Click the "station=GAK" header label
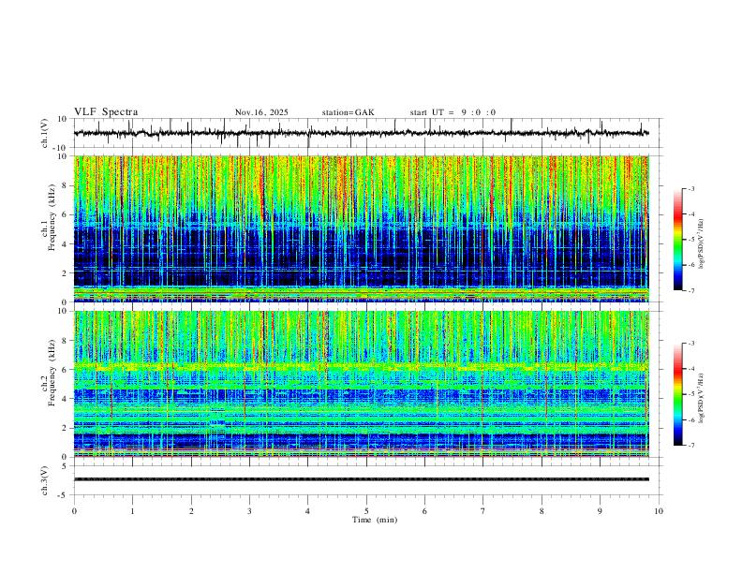This screenshot has width=742, height=573. coord(348,112)
